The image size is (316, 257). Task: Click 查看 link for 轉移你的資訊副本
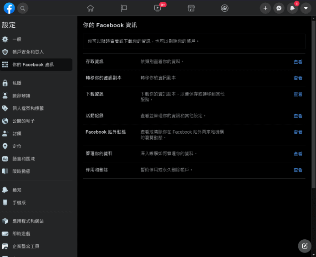click(x=298, y=78)
